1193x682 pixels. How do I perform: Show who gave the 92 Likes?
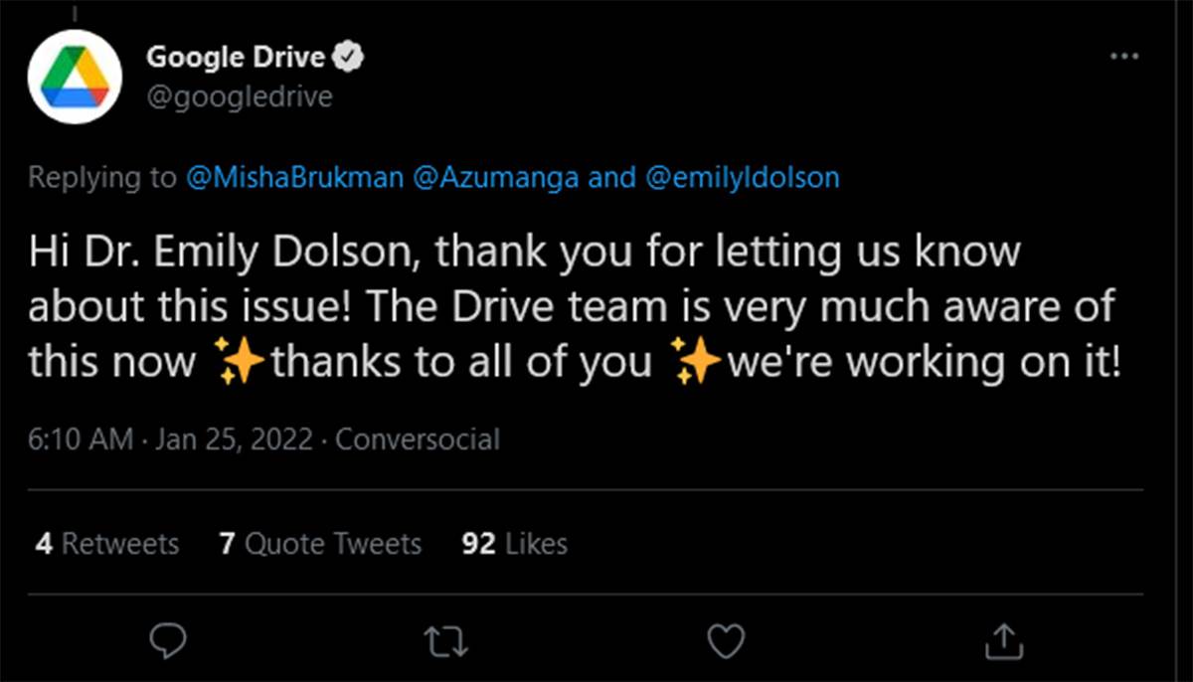513,543
